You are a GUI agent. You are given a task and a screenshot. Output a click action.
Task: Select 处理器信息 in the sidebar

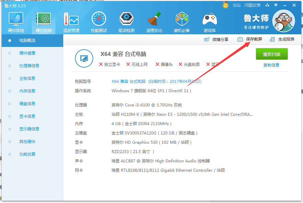coord(29,66)
